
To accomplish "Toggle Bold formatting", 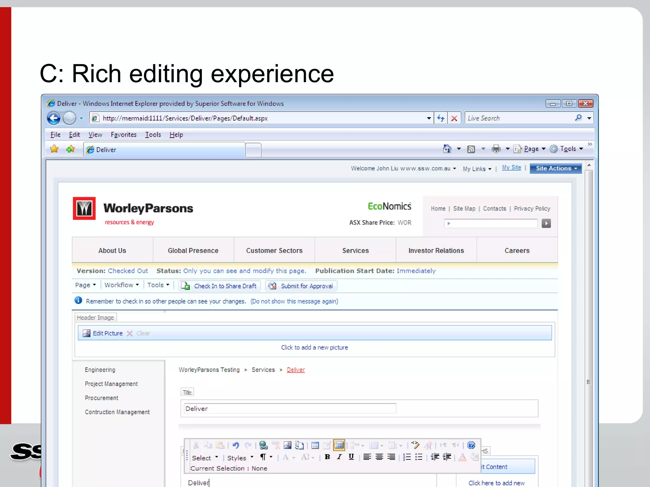I will coord(327,457).
